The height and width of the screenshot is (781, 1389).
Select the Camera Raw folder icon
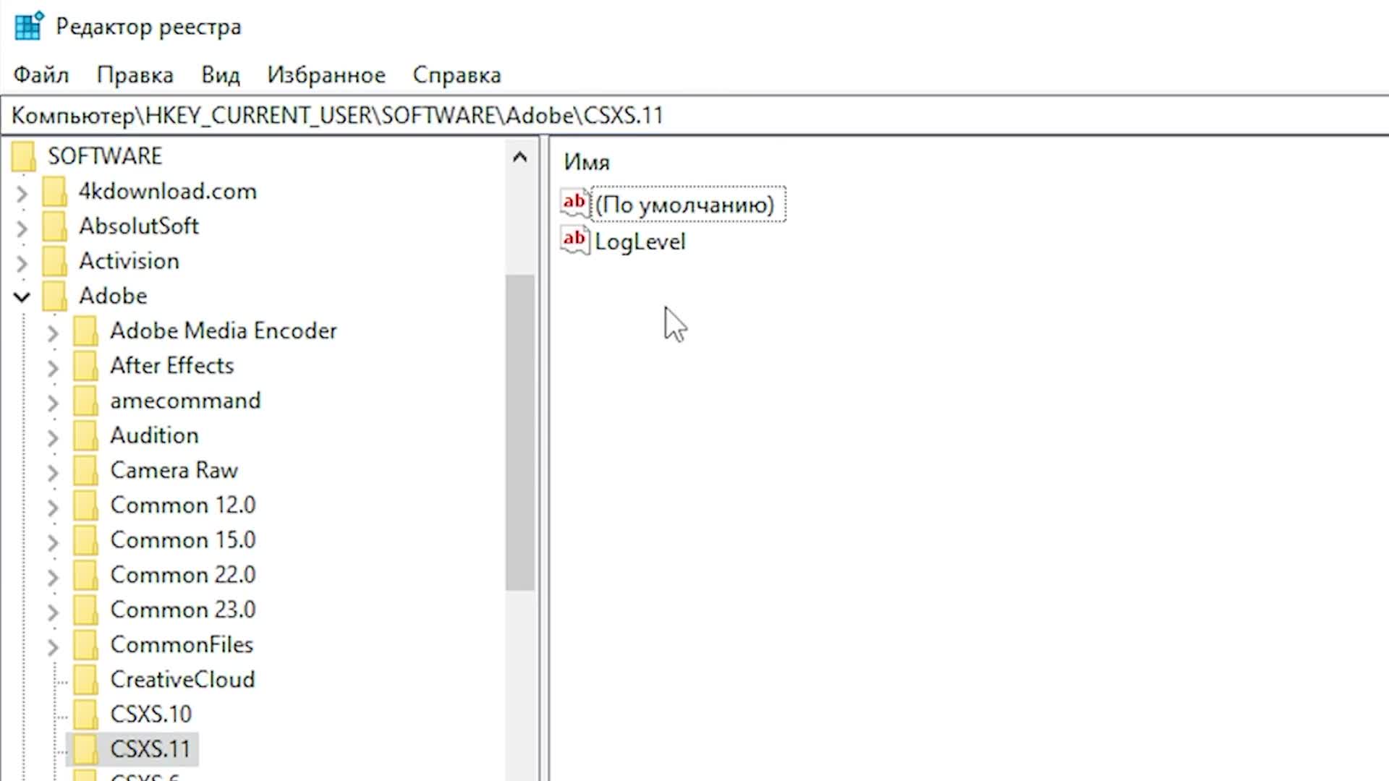(x=85, y=470)
